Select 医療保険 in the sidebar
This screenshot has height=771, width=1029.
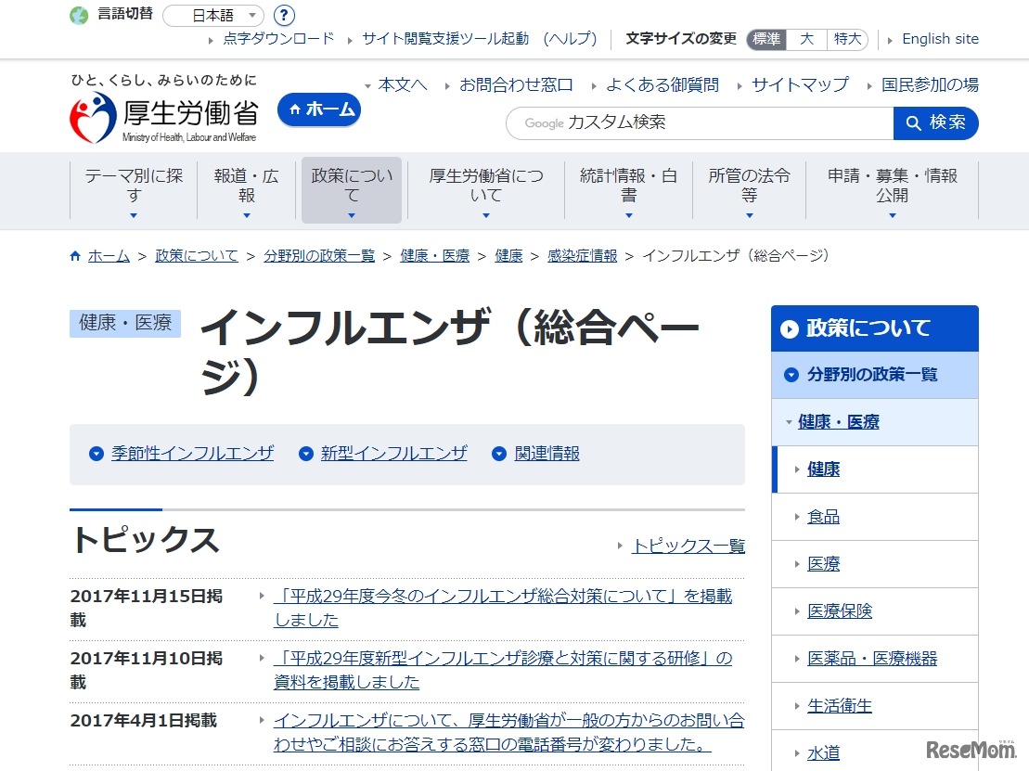tap(839, 611)
